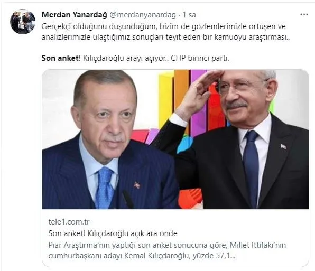Open tweet via the "1 sa" timestamp
The image size is (315, 271).
point(189,15)
